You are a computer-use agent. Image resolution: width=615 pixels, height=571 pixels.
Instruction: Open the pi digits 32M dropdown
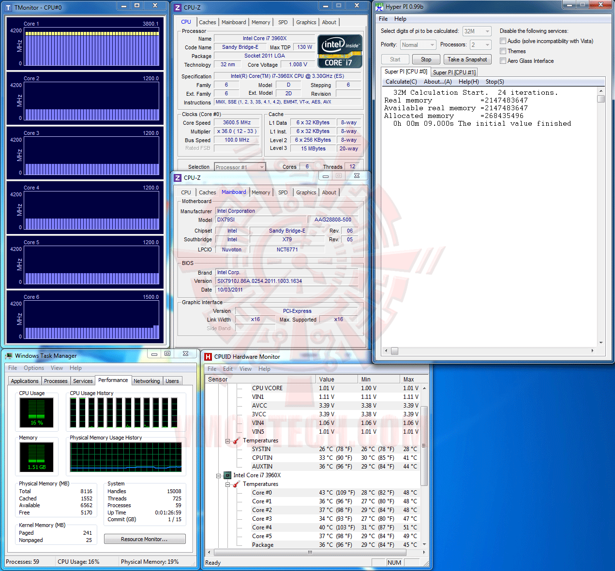[x=477, y=31]
